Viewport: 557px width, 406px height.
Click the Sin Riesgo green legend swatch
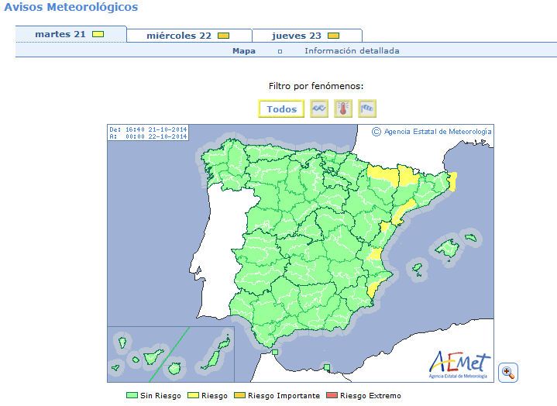tap(132, 395)
